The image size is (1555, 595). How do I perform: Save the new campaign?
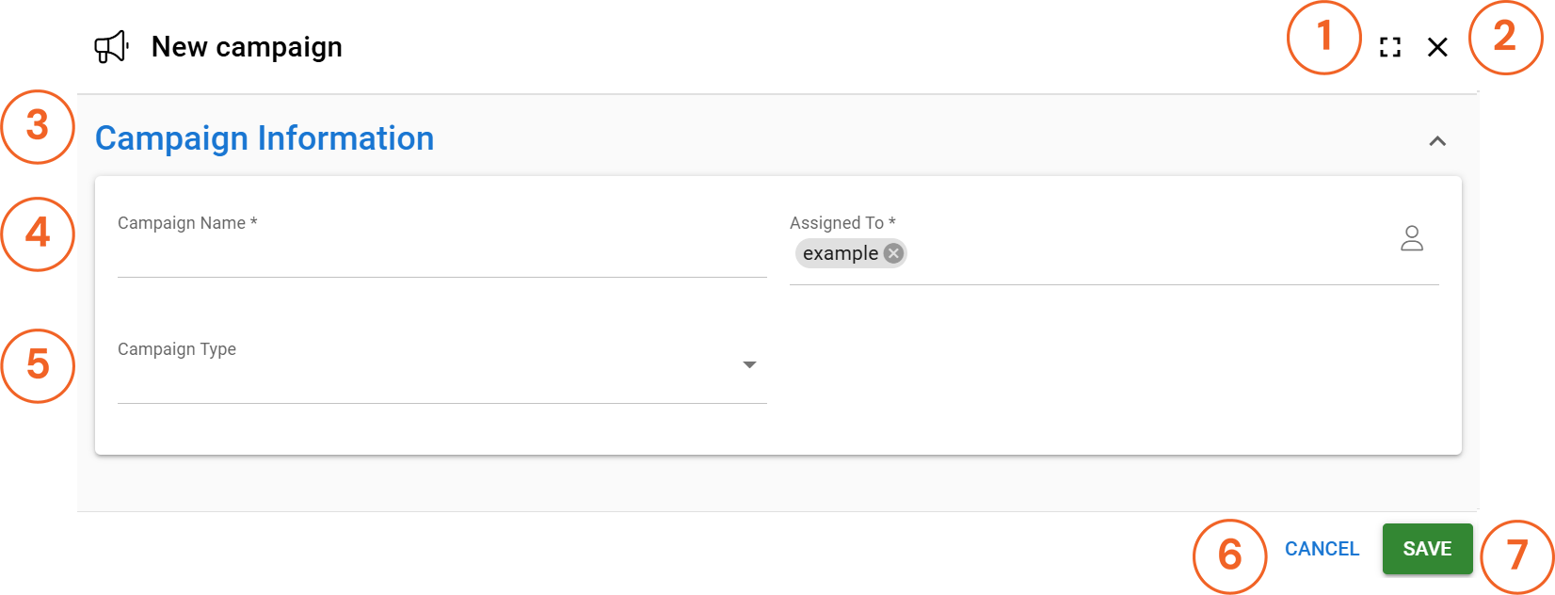tap(1427, 549)
